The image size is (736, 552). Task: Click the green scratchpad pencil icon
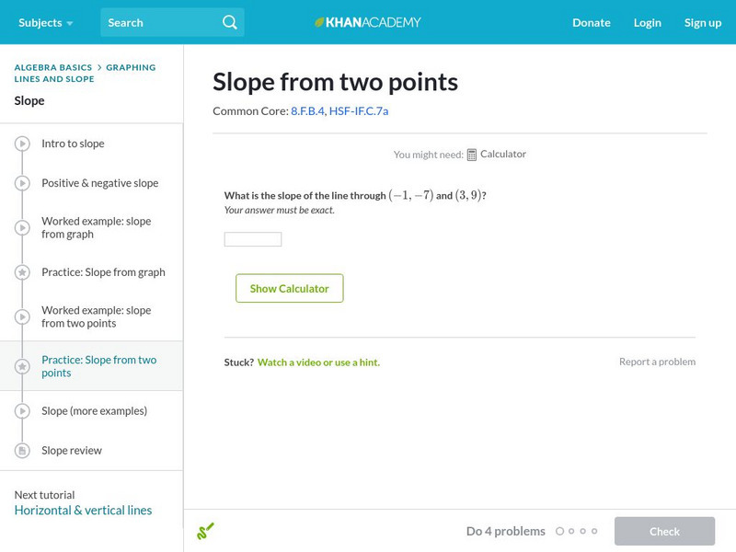pos(205,531)
